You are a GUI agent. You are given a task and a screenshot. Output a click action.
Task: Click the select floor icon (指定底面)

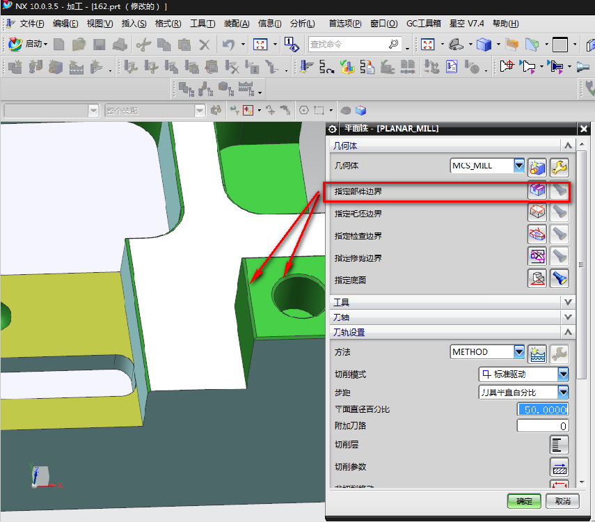(537, 279)
